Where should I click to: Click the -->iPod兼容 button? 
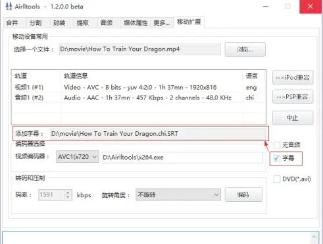(293, 77)
